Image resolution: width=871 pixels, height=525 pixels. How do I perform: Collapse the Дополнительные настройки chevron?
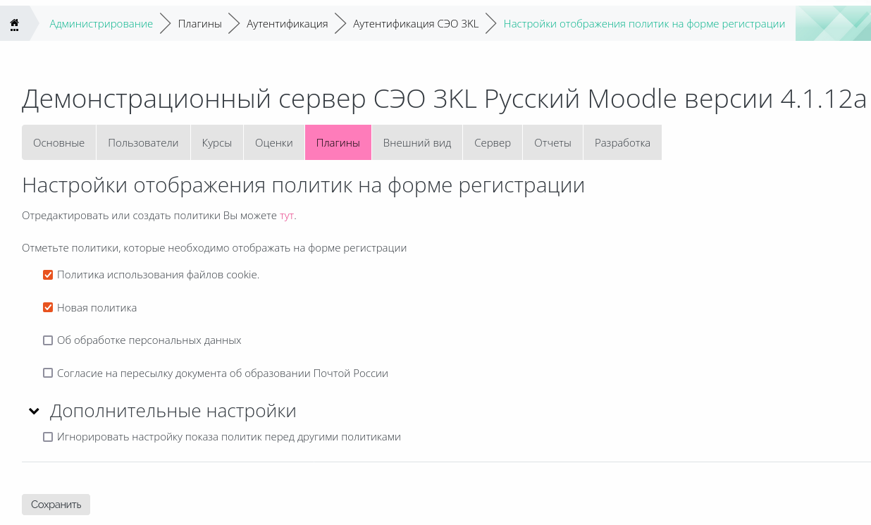pyautogui.click(x=33, y=411)
